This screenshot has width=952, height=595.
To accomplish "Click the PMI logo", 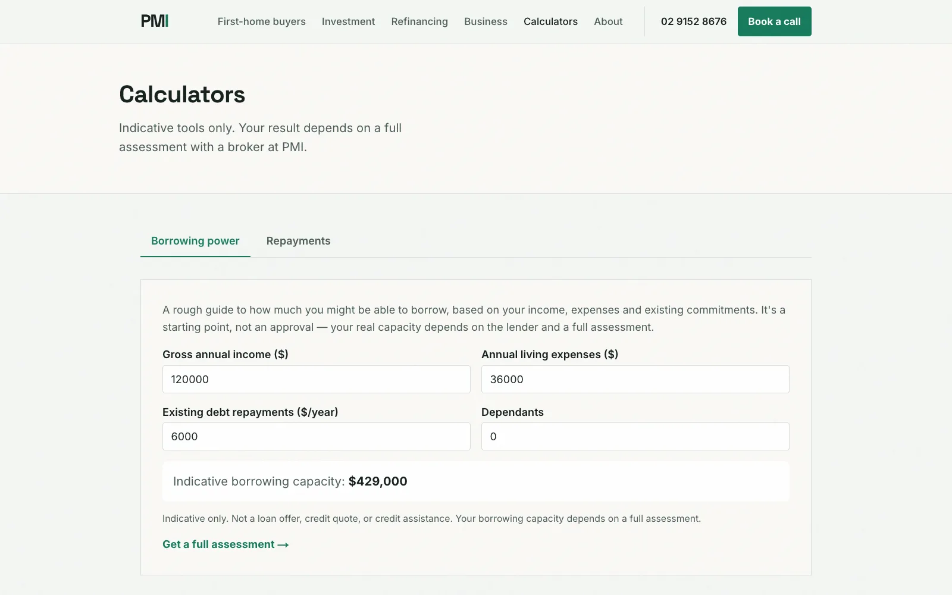I will click(155, 21).
